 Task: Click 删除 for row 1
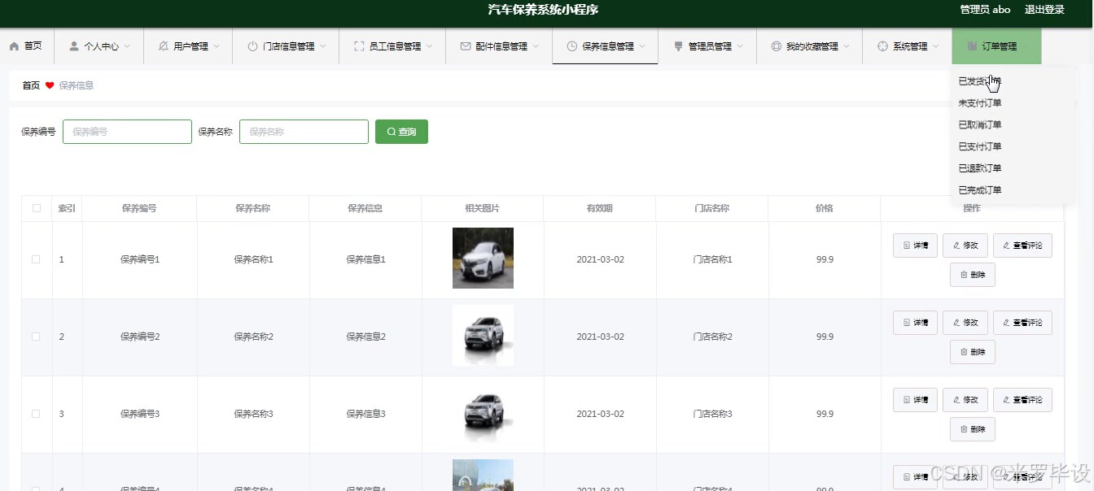click(973, 275)
